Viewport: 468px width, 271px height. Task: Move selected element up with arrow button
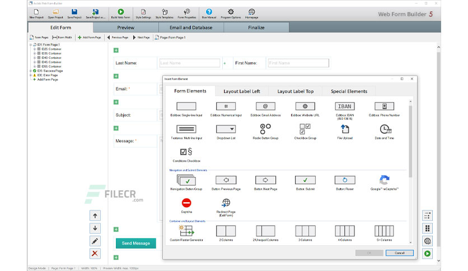(x=95, y=216)
